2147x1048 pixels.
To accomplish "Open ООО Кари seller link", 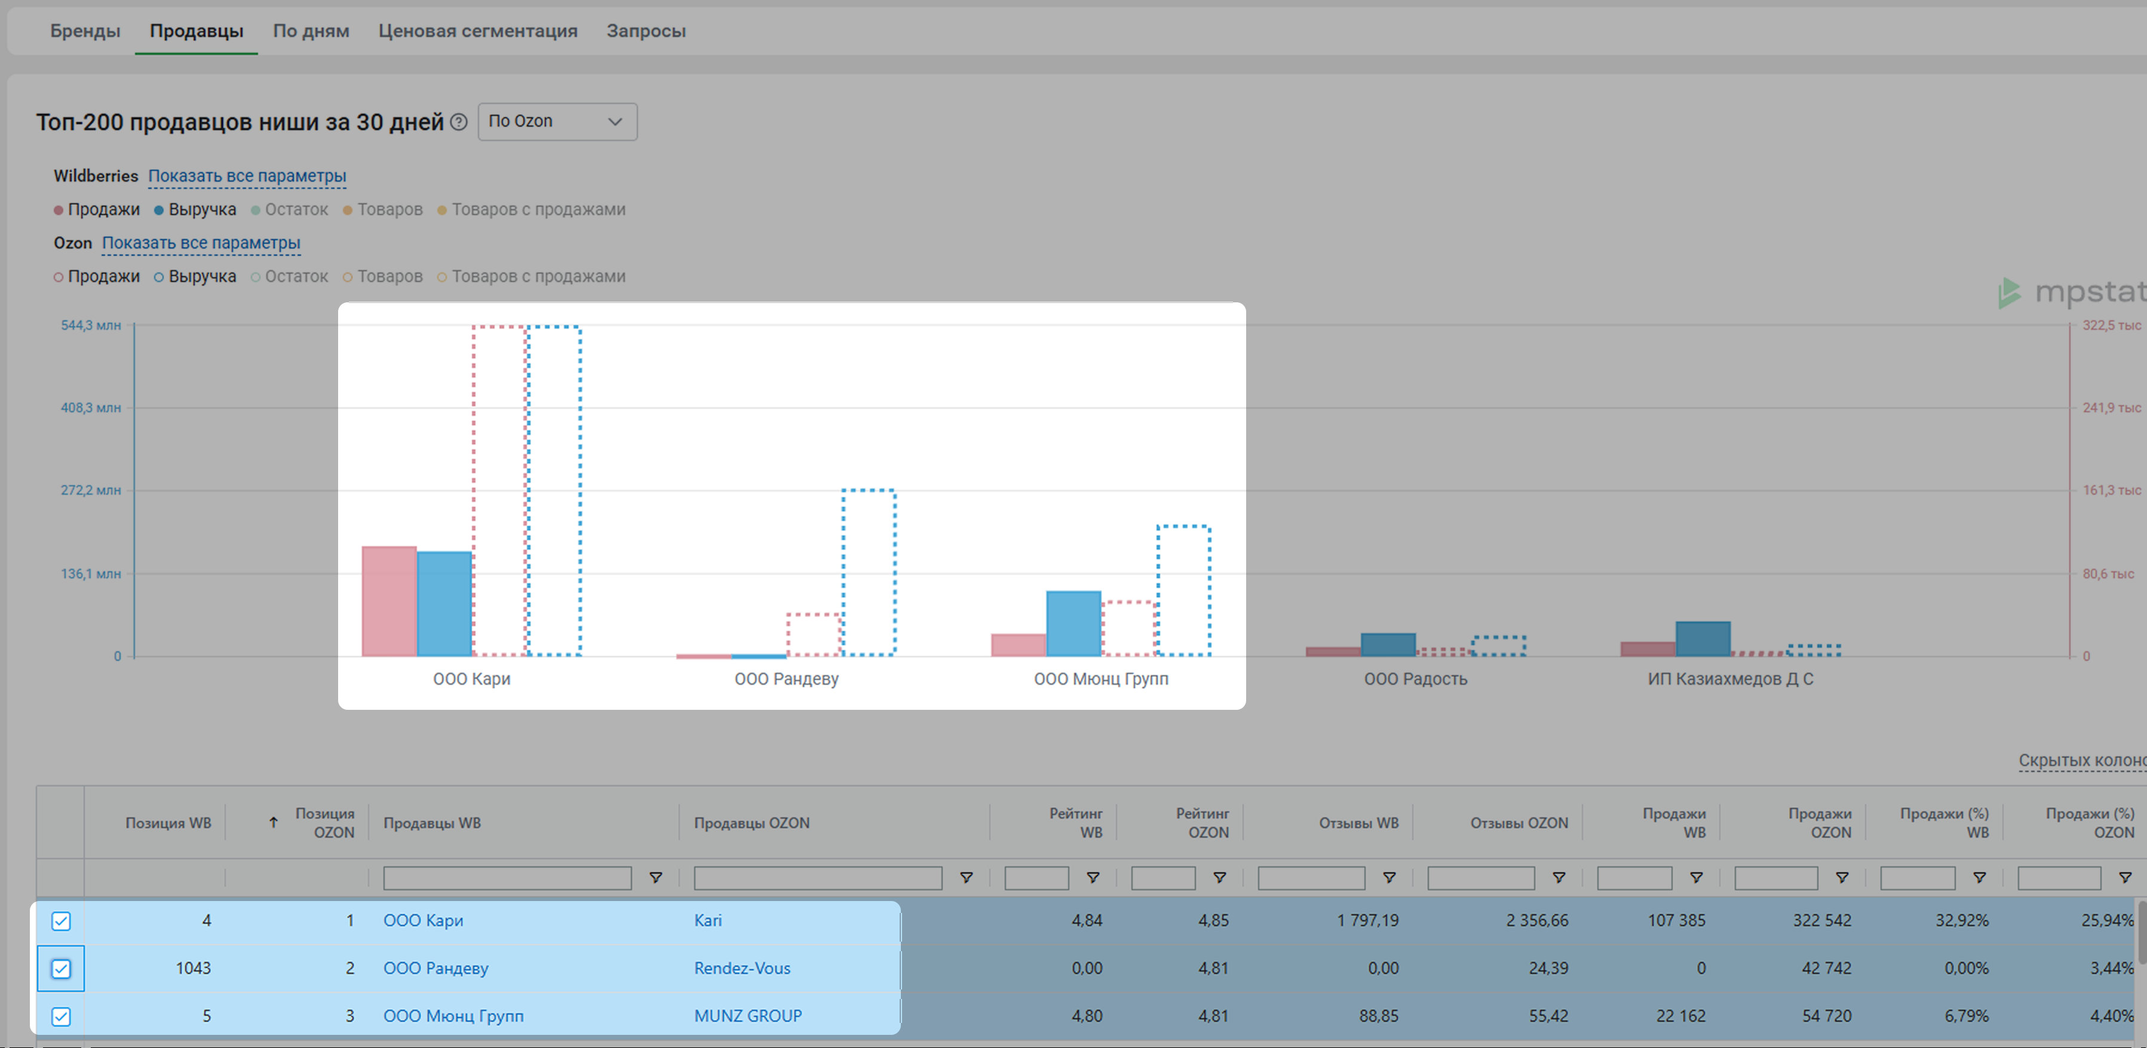I will click(424, 921).
